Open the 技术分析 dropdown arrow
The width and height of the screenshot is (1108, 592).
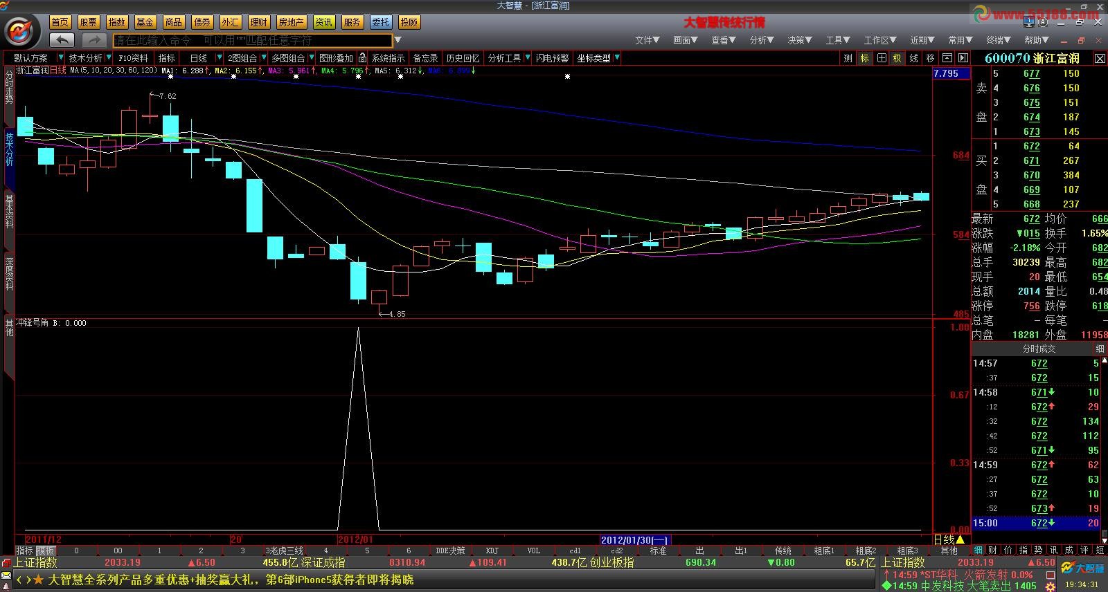[107, 58]
